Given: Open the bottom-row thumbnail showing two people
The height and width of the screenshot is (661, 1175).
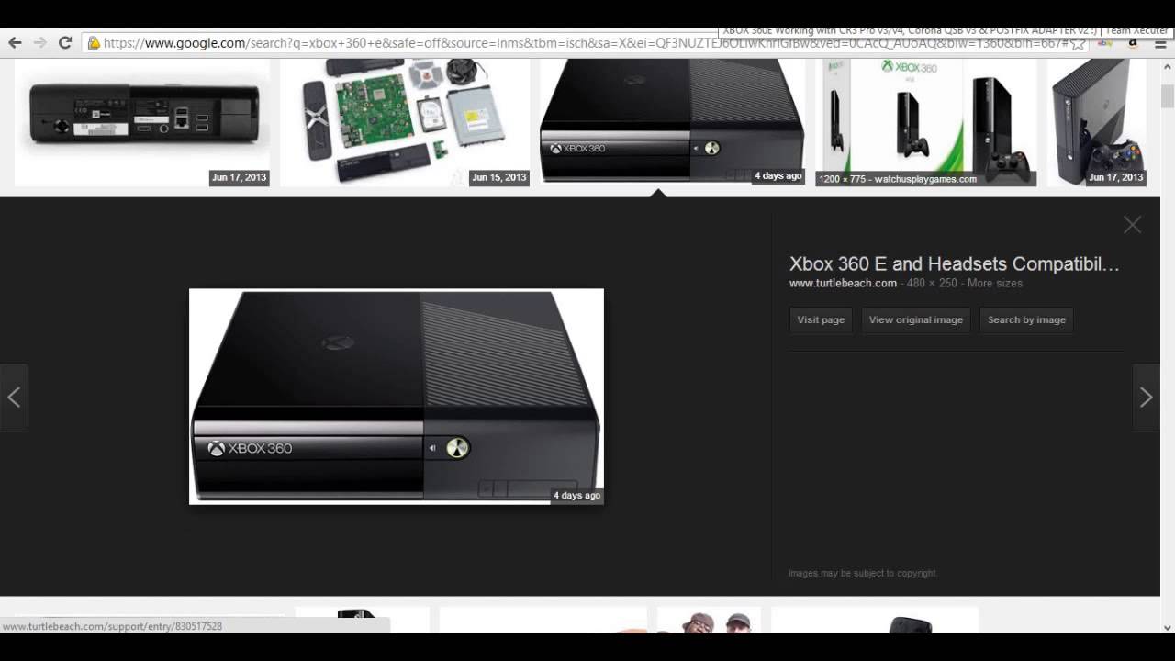Looking at the screenshot, I should 709,621.
